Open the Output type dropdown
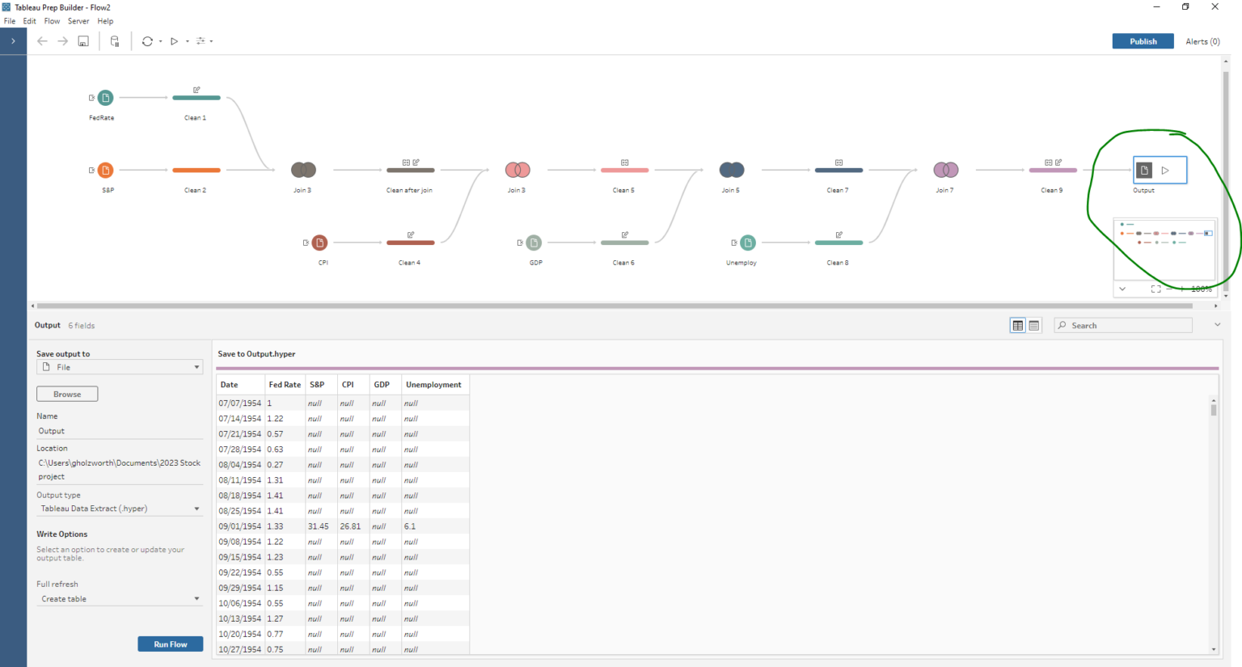This screenshot has width=1242, height=667. click(119, 508)
